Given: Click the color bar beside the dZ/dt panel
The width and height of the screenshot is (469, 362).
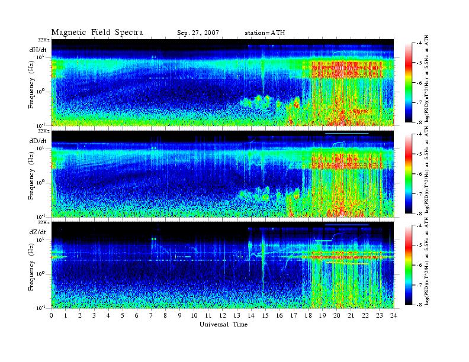Looking at the screenshot, I should (x=408, y=265).
